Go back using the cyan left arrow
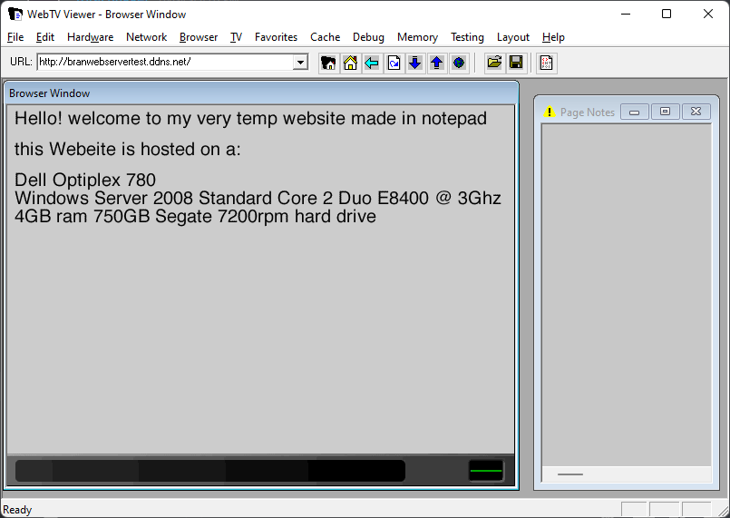Viewport: 730px width, 518px height. 372,63
